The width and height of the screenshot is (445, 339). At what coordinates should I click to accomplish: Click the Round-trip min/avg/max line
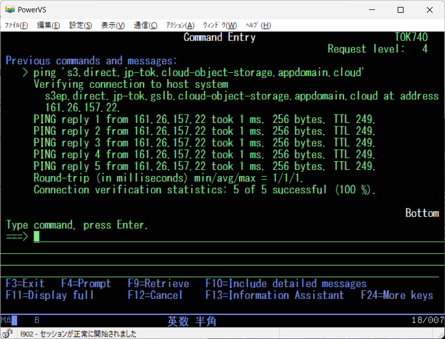click(168, 178)
